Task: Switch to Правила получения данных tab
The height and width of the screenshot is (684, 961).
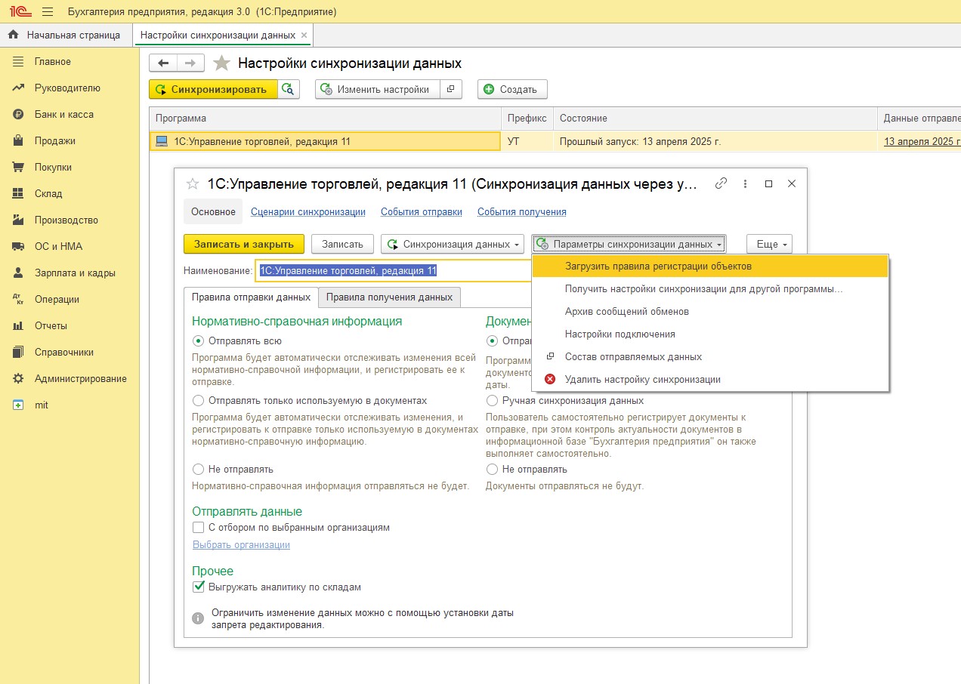Action: (389, 297)
